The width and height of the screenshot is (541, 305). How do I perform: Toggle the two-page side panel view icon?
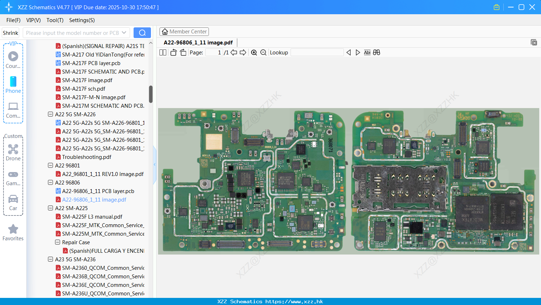[163, 53]
